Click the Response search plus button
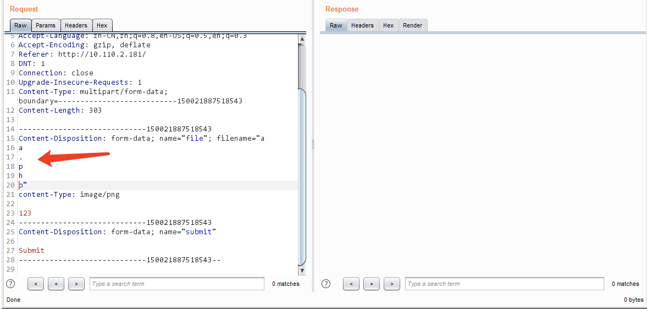Viewport: 647px width, 309px height. pos(372,284)
